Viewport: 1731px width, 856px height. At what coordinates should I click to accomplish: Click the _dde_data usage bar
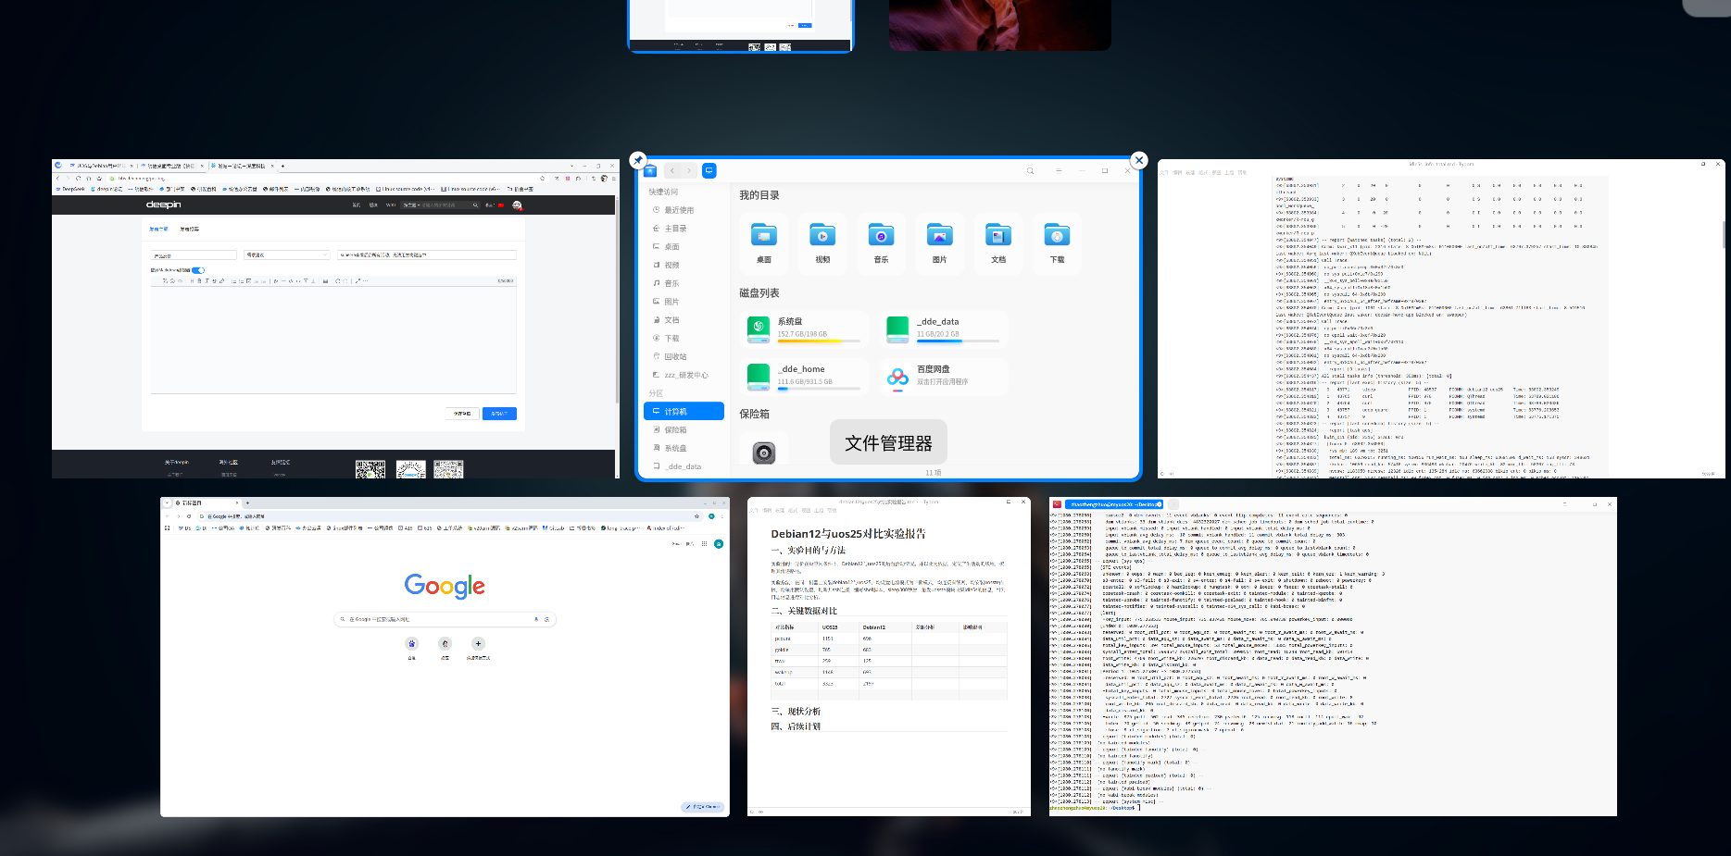pos(958,341)
